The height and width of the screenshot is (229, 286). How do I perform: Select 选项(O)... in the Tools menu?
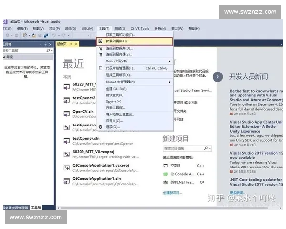[x=135, y=127]
